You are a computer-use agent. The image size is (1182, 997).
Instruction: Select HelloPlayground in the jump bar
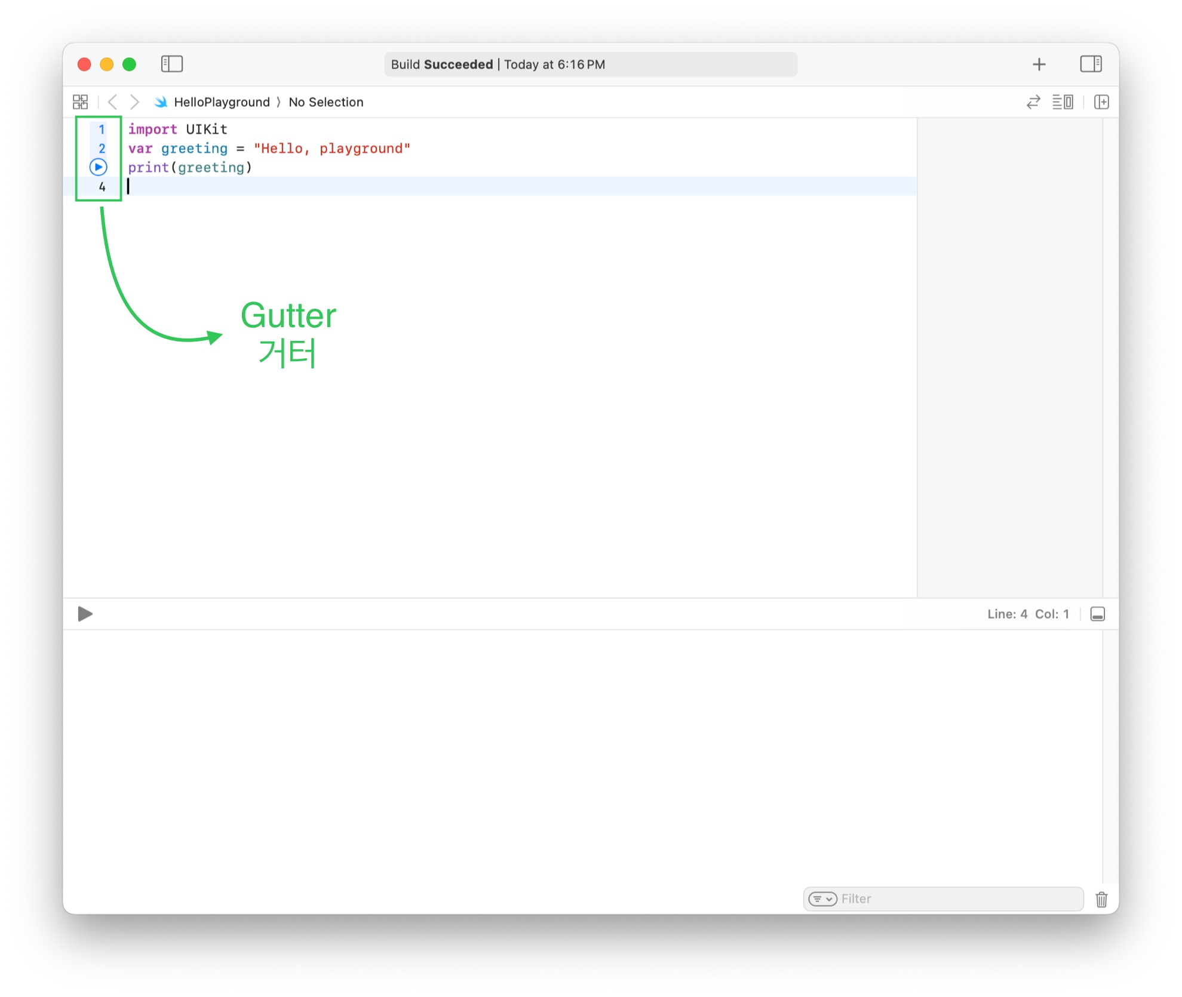(222, 102)
